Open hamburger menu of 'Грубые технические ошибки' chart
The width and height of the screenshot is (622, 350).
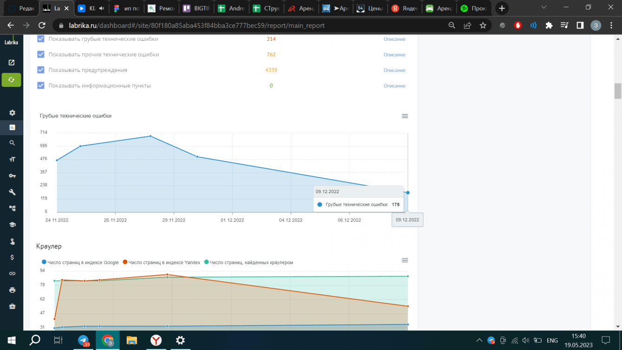[x=405, y=116]
